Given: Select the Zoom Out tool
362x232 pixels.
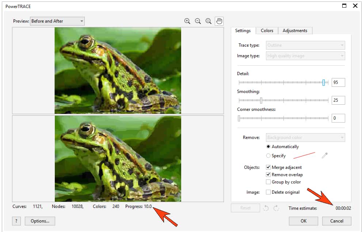Looking at the screenshot, I should tap(198, 21).
